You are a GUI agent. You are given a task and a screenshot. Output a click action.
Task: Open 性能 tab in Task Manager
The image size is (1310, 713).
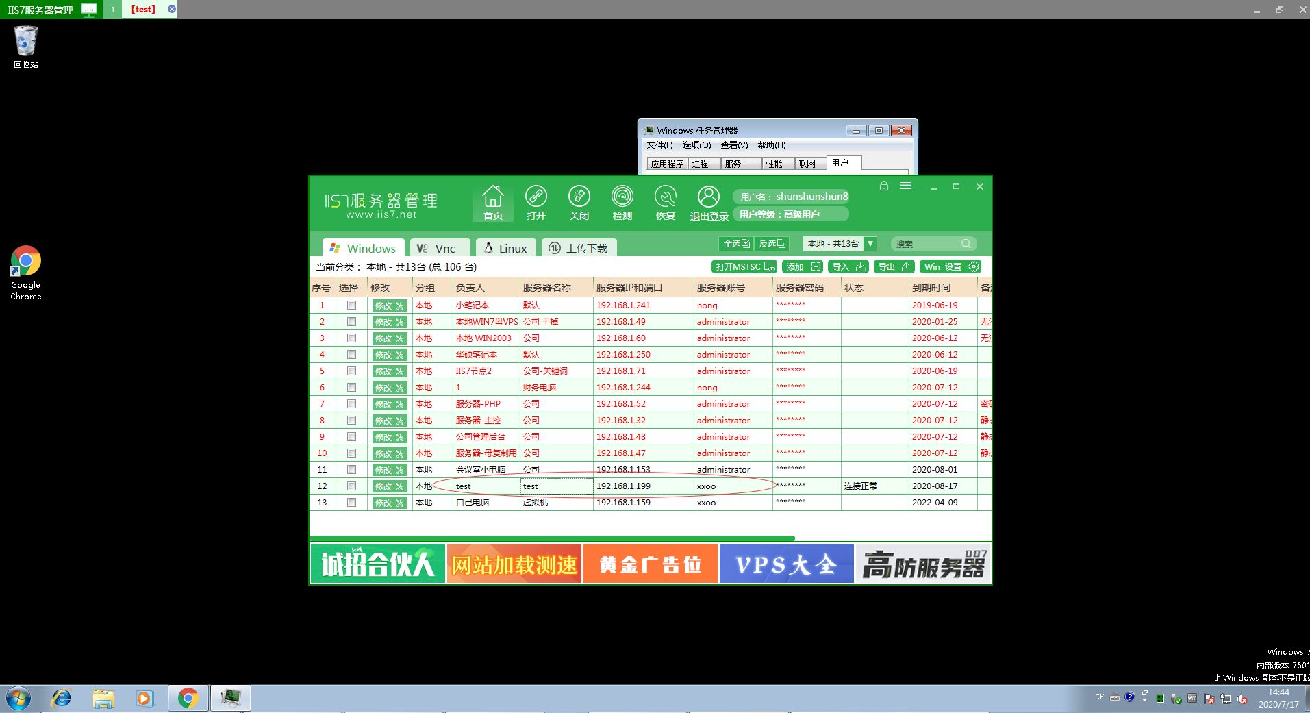pos(779,164)
